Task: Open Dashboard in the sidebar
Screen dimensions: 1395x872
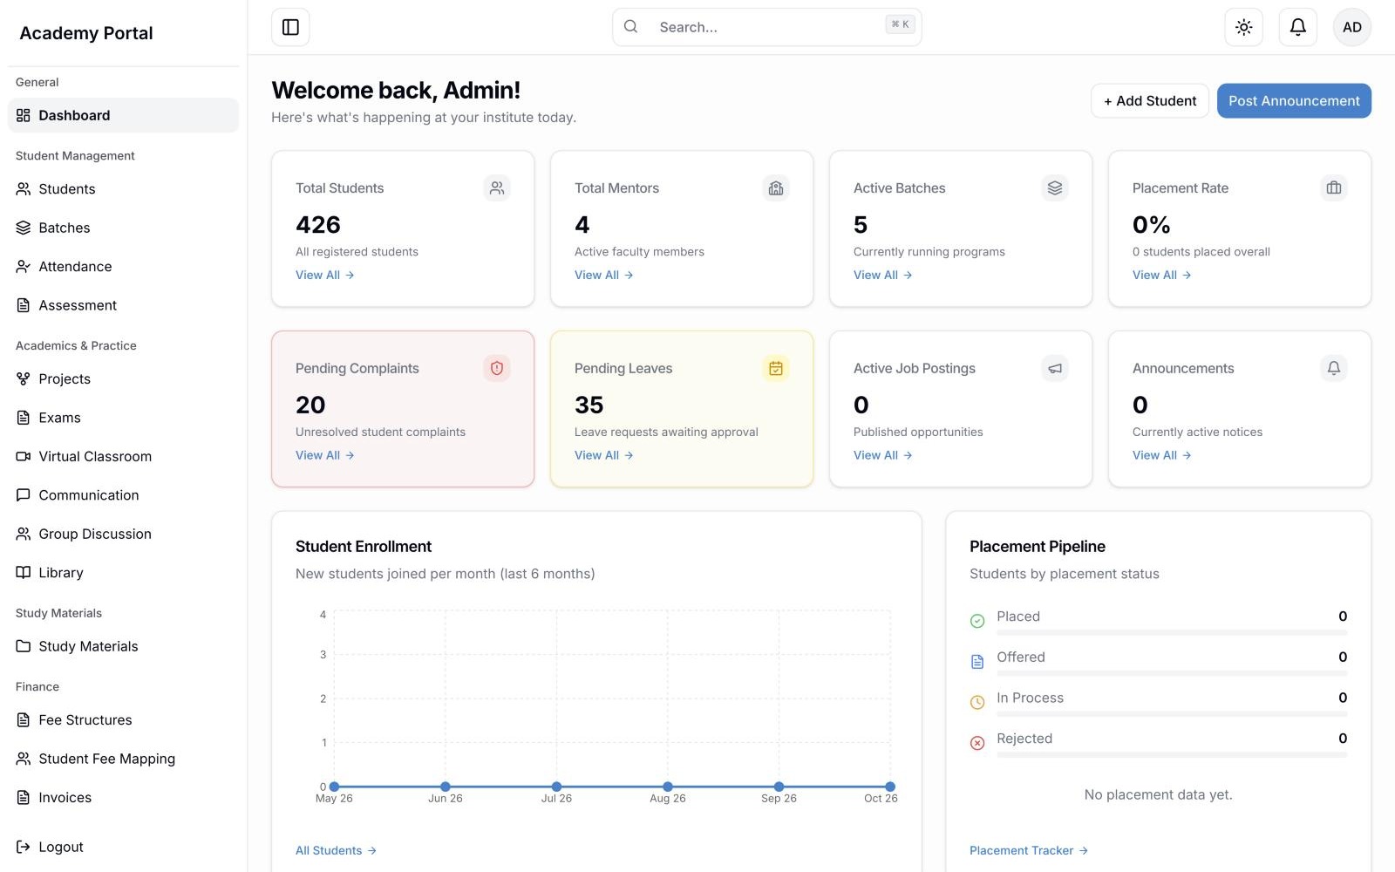Action: (123, 115)
